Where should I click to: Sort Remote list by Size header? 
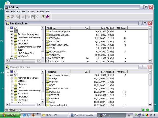point(80,72)
